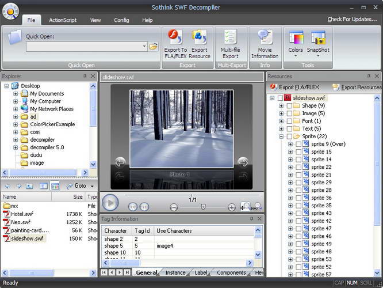Check the Sprite (22) checkbox
383x288 pixels.
click(289, 137)
